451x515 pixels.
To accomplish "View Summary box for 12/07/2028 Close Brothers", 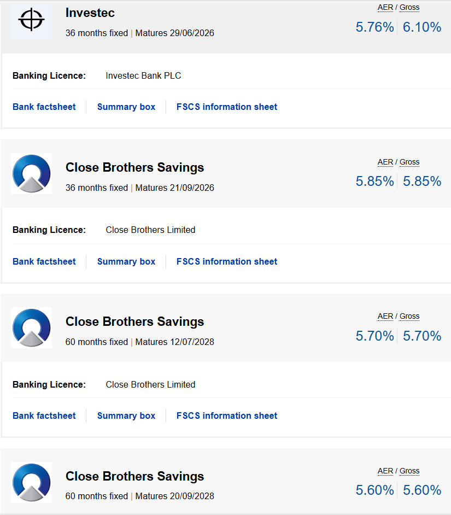I will [x=126, y=415].
